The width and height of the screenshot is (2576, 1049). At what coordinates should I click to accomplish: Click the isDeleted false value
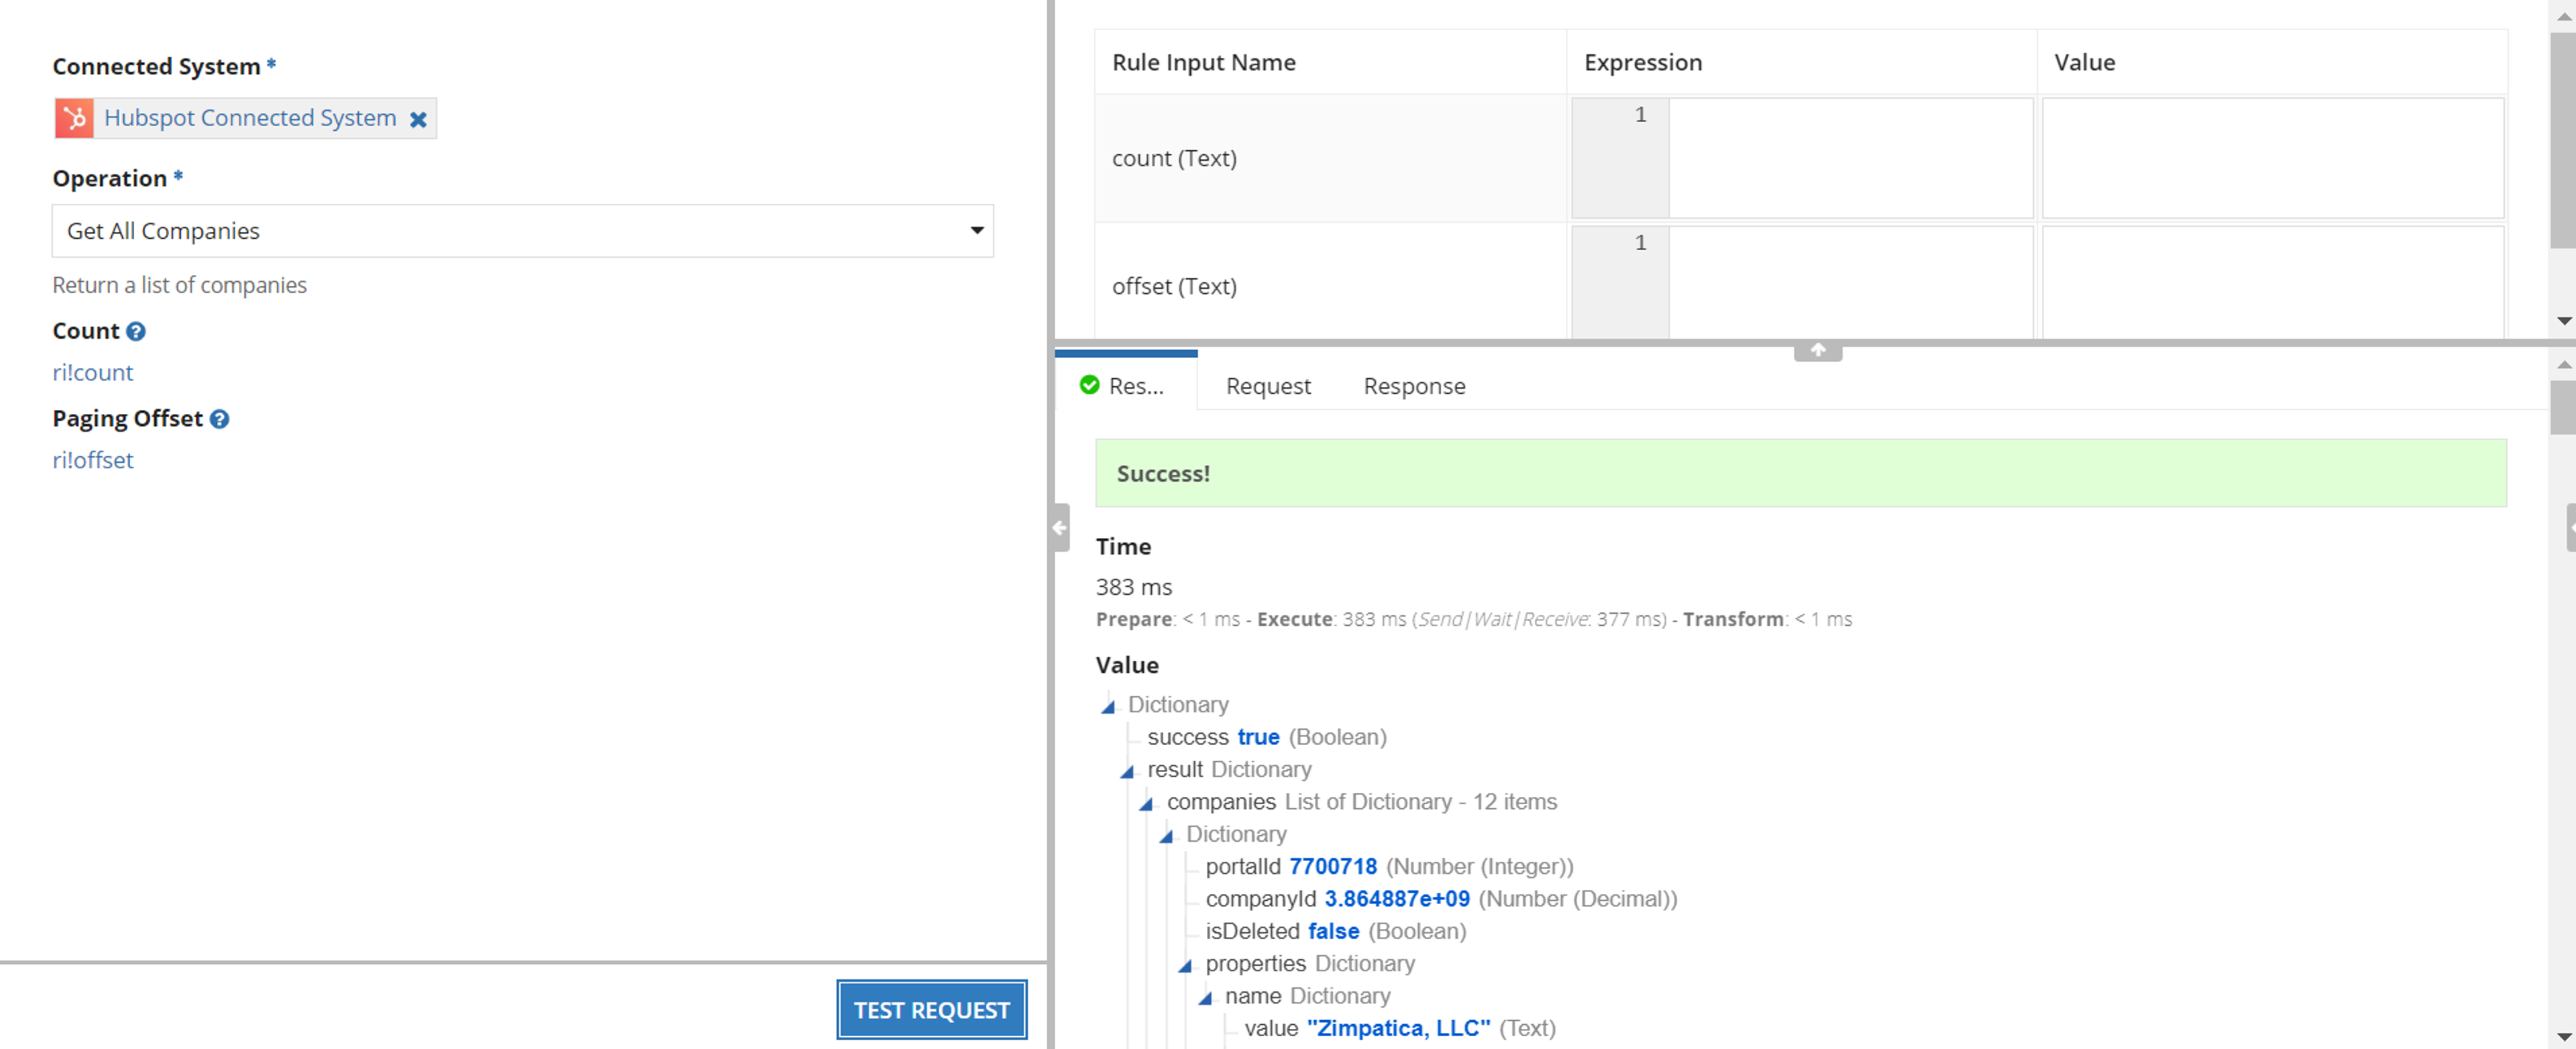(1333, 932)
